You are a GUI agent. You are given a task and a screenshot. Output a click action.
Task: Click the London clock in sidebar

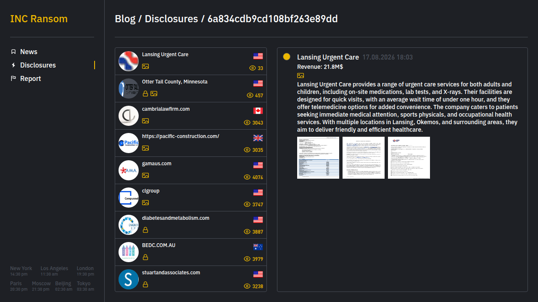tap(85, 271)
